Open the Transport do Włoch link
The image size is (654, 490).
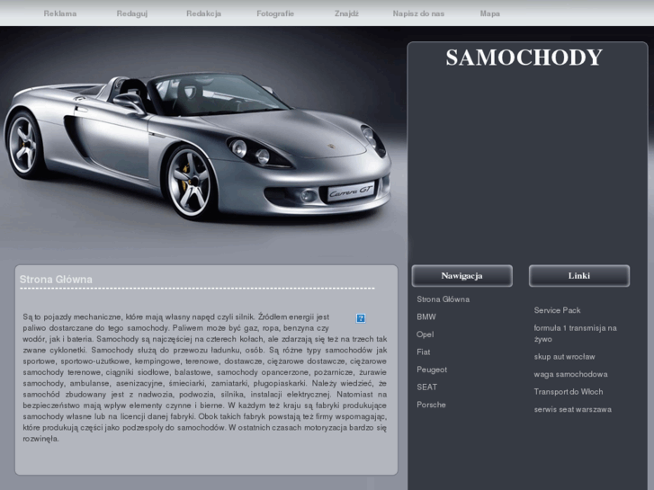(x=568, y=392)
